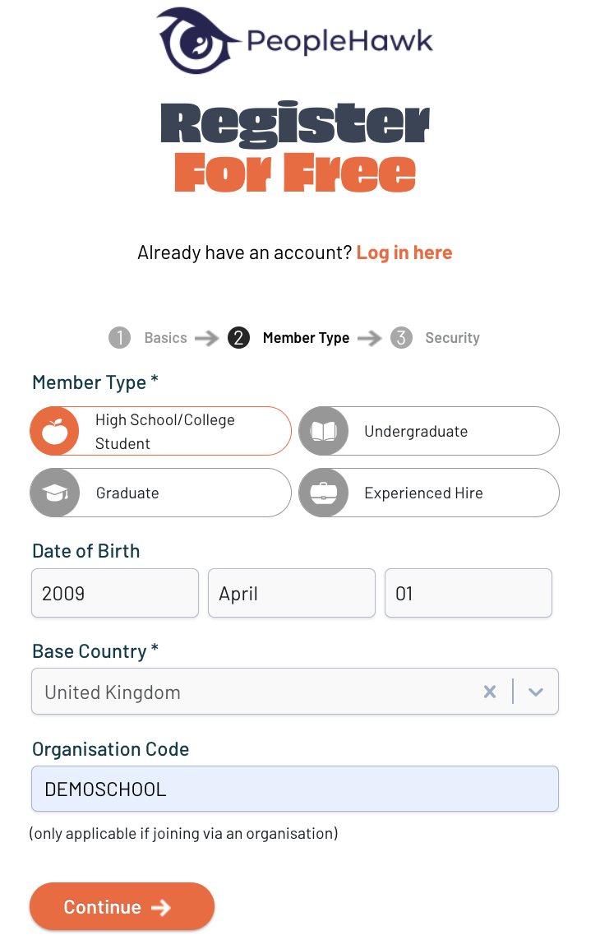Viewport: 600px width, 949px height.
Task: Click the briefcase Experienced Hire icon
Action: [323, 493]
